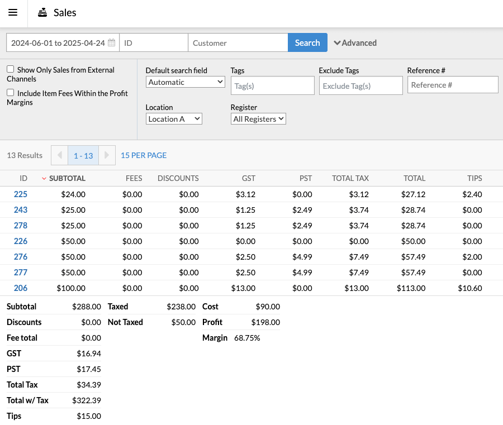This screenshot has width=503, height=425.
Task: Focus the ID search field
Action: pos(154,42)
